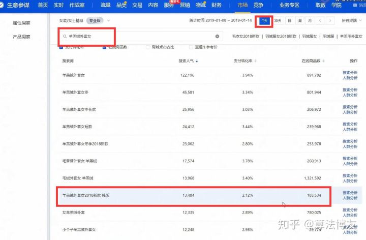Open the 实时 tab
This screenshot has height=240, width=366.
(x=58, y=5)
